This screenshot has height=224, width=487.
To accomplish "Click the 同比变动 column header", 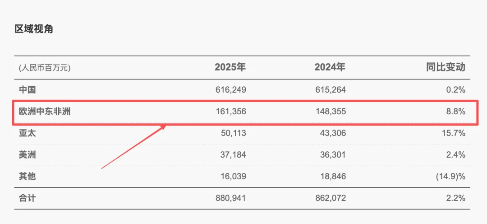I will [446, 68].
